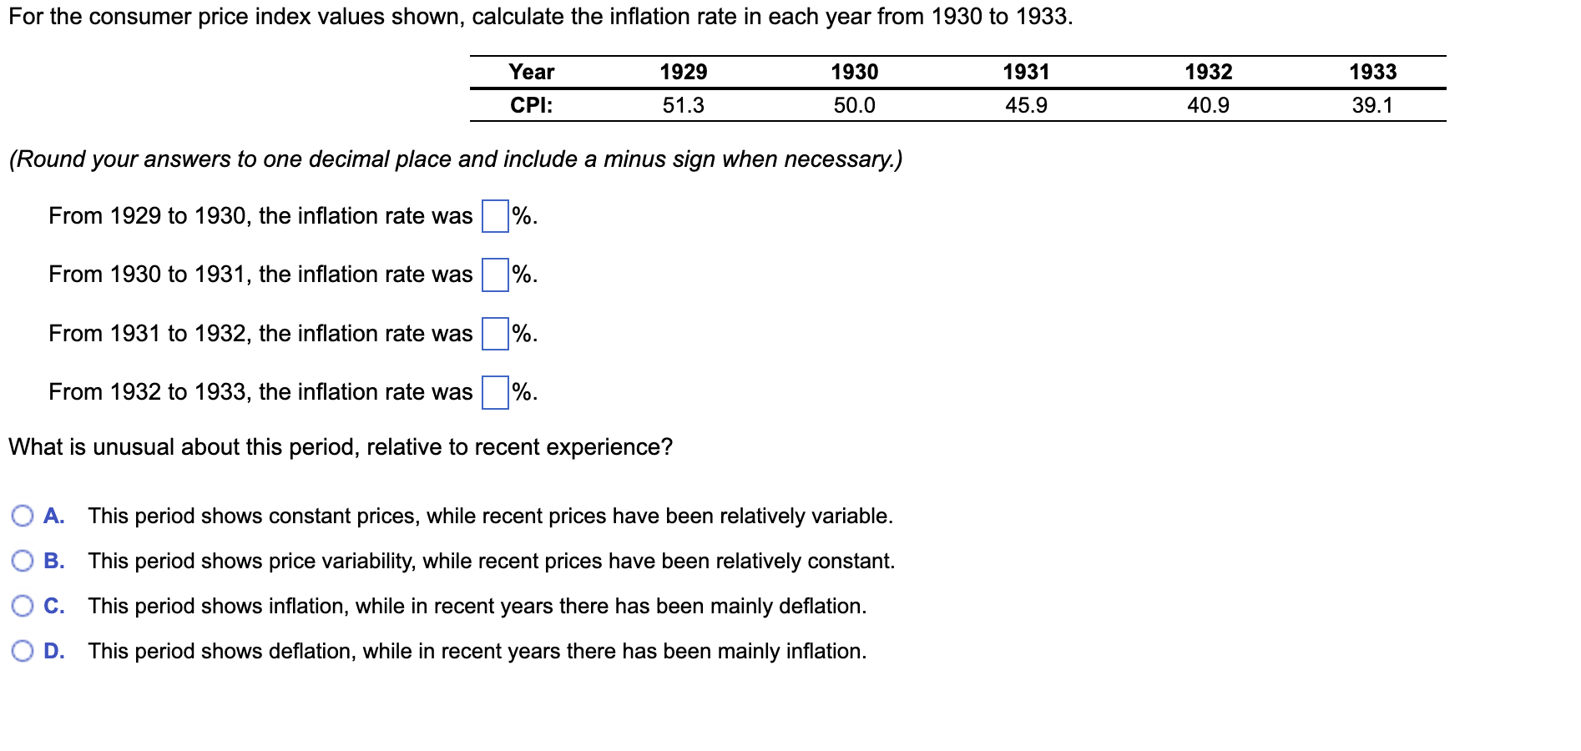The width and height of the screenshot is (1581, 751).
Task: Select radio button B
Action: click(23, 562)
